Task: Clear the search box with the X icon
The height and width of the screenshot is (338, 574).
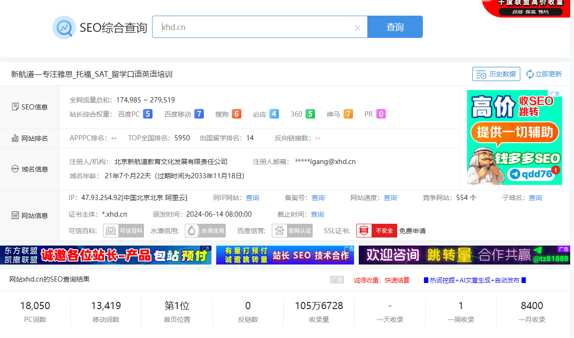Action: (x=358, y=28)
